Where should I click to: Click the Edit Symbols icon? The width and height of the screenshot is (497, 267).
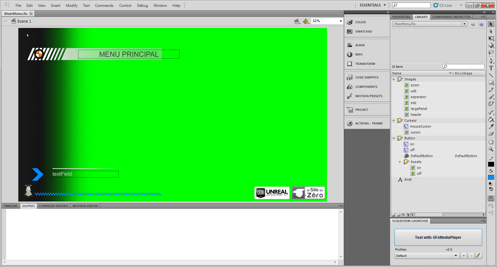(x=306, y=21)
